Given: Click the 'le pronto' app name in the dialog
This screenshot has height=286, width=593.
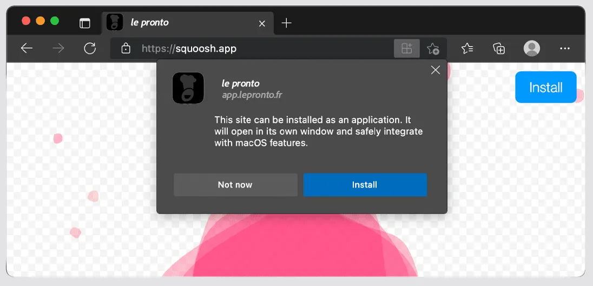Looking at the screenshot, I should point(241,83).
